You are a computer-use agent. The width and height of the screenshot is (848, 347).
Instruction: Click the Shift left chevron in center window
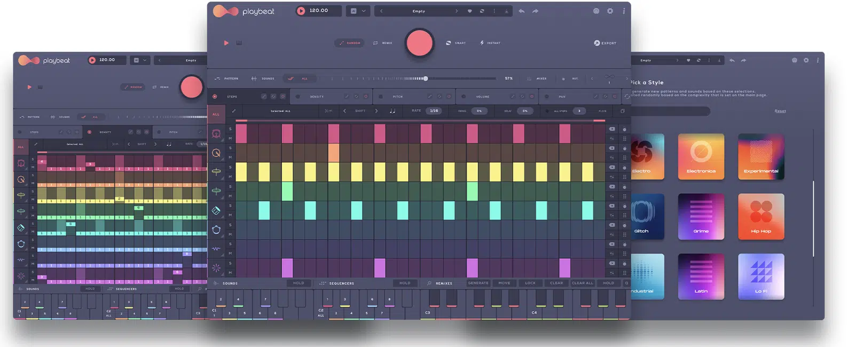point(344,111)
